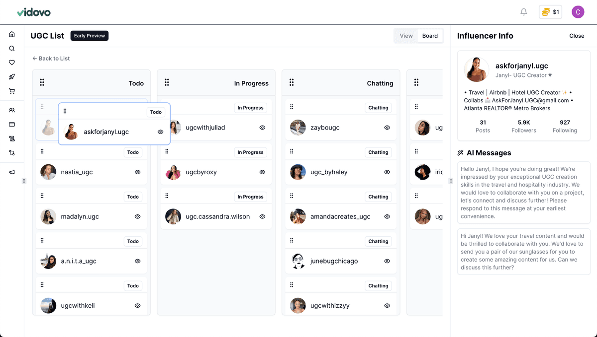This screenshot has width=597, height=337.
Task: Open Billing via the credit card icon
Action: tap(12, 124)
